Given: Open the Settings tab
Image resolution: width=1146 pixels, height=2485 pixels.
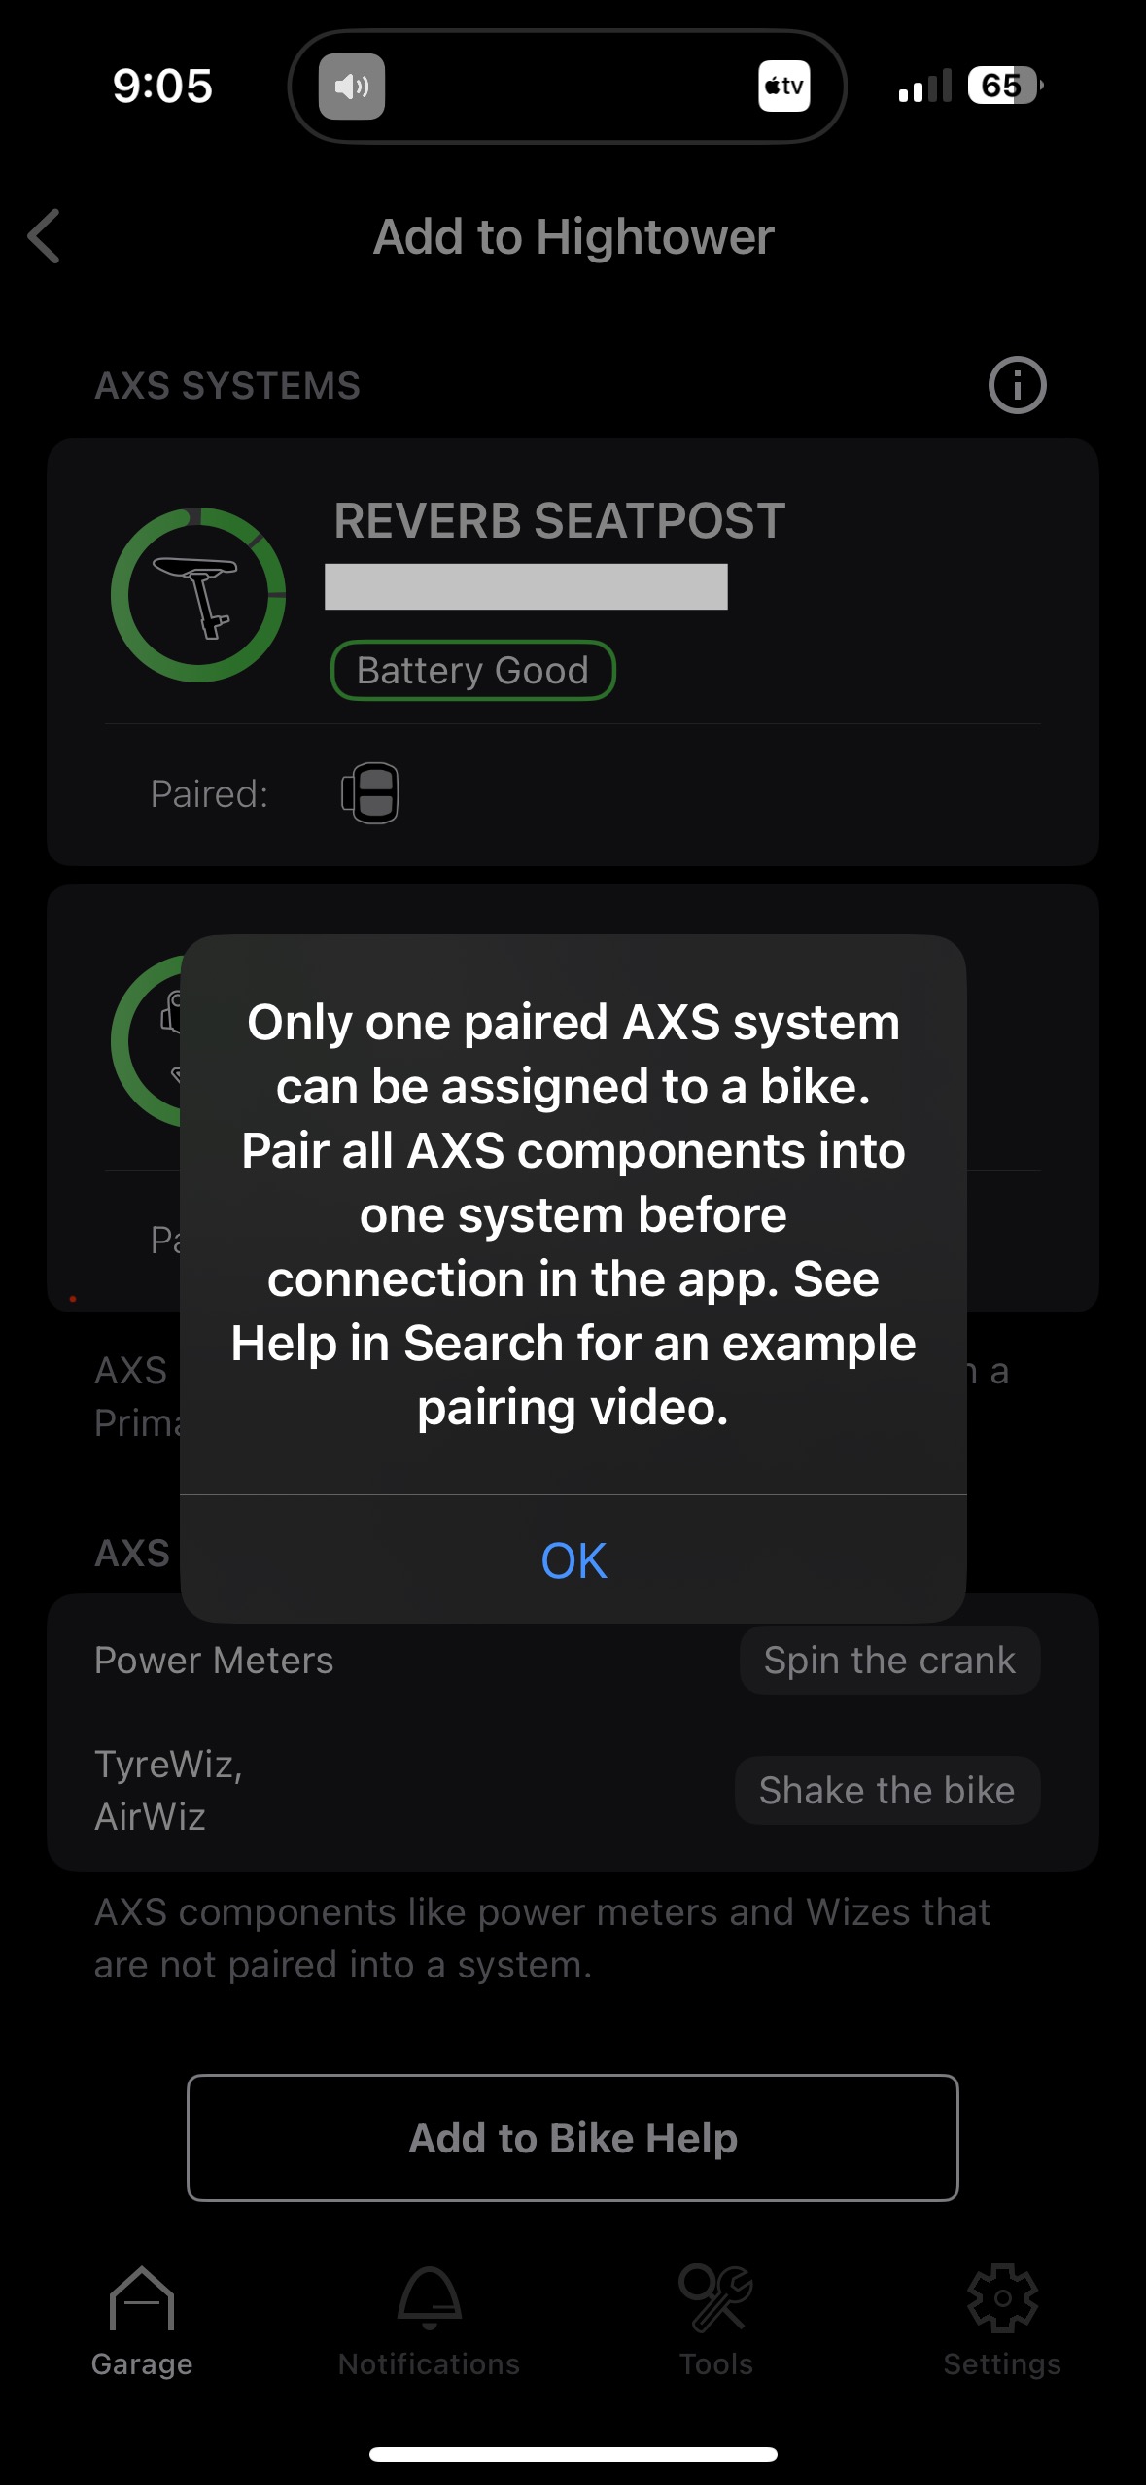Looking at the screenshot, I should [1002, 2323].
